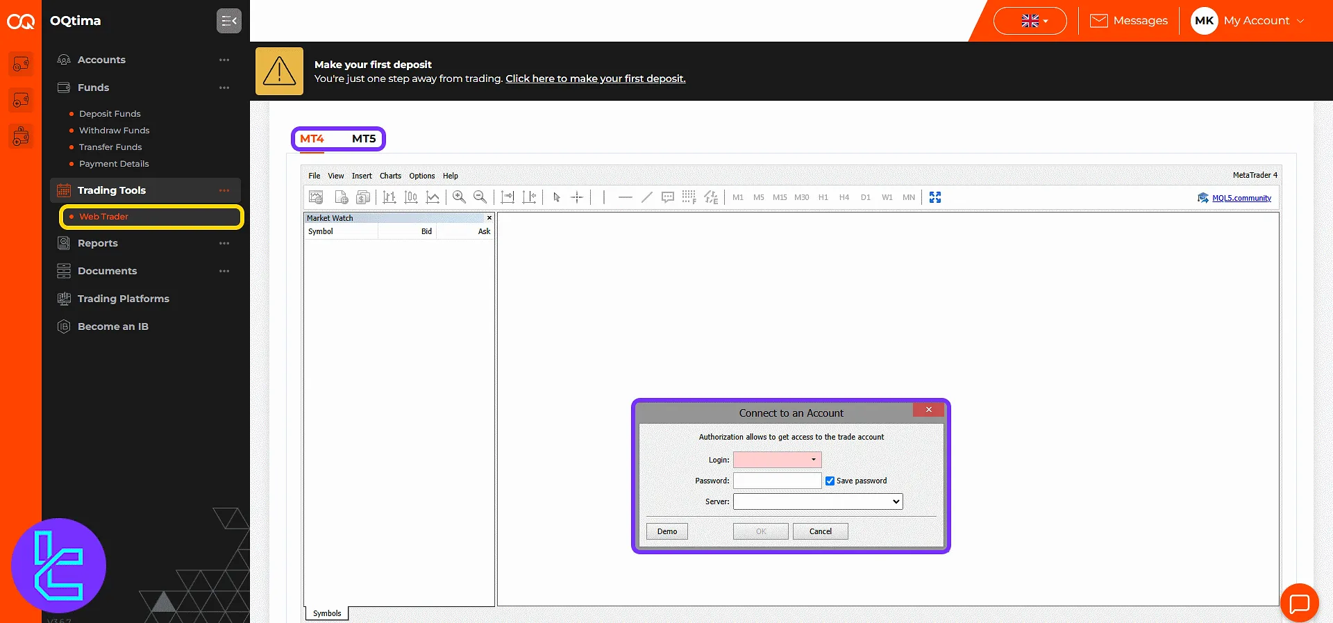The height and width of the screenshot is (623, 1333).
Task: Open the Options menu
Action: pos(422,176)
